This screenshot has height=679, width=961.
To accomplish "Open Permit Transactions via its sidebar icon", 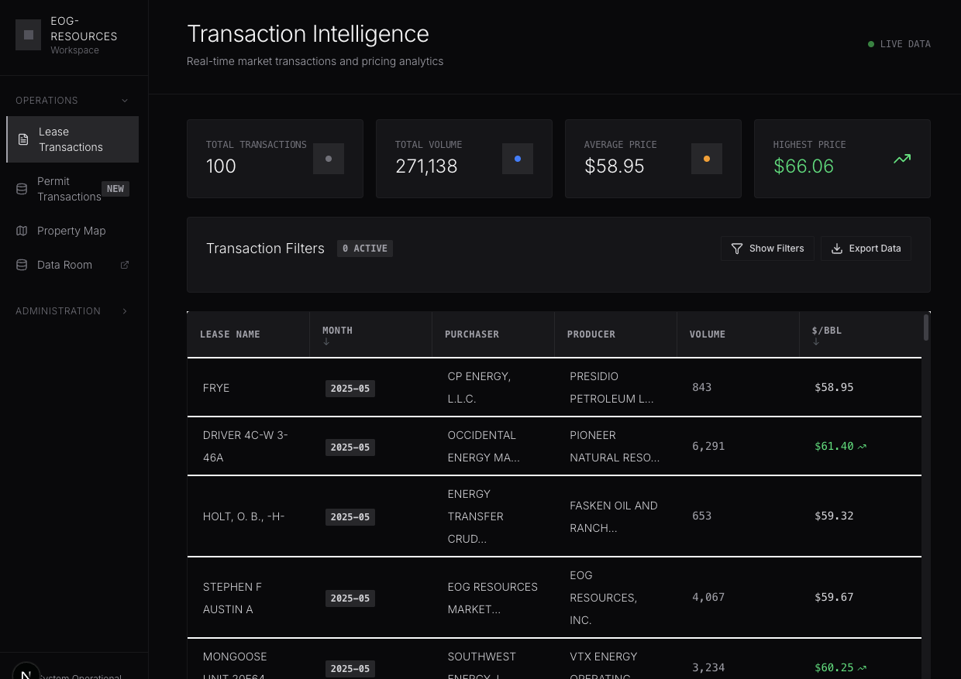I will (22, 189).
